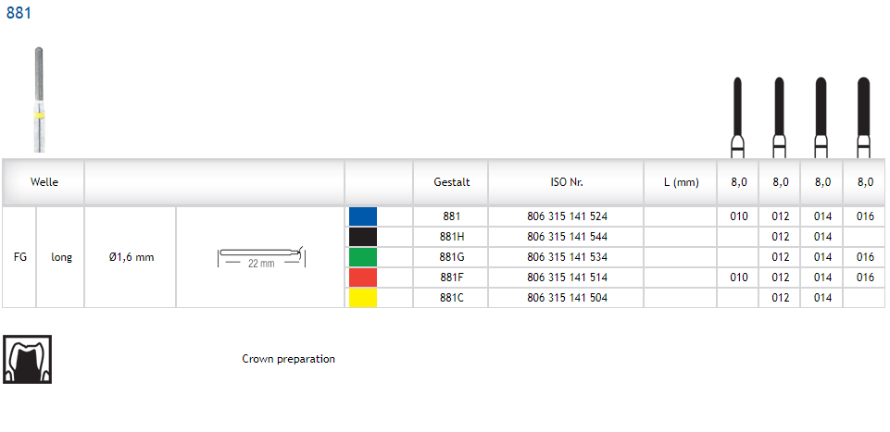Click the Welle column header

point(44,182)
